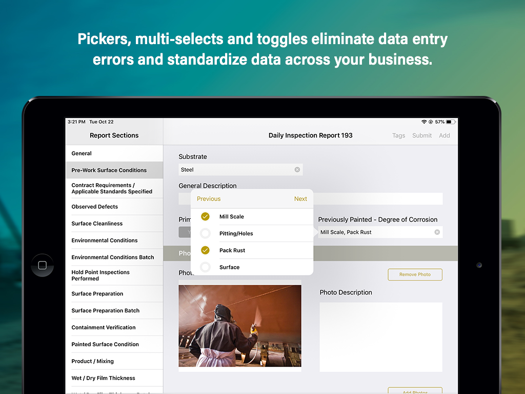The width and height of the screenshot is (525, 394).
Task: Open Wet / Dry Film Thickness section
Action: pyautogui.click(x=114, y=378)
